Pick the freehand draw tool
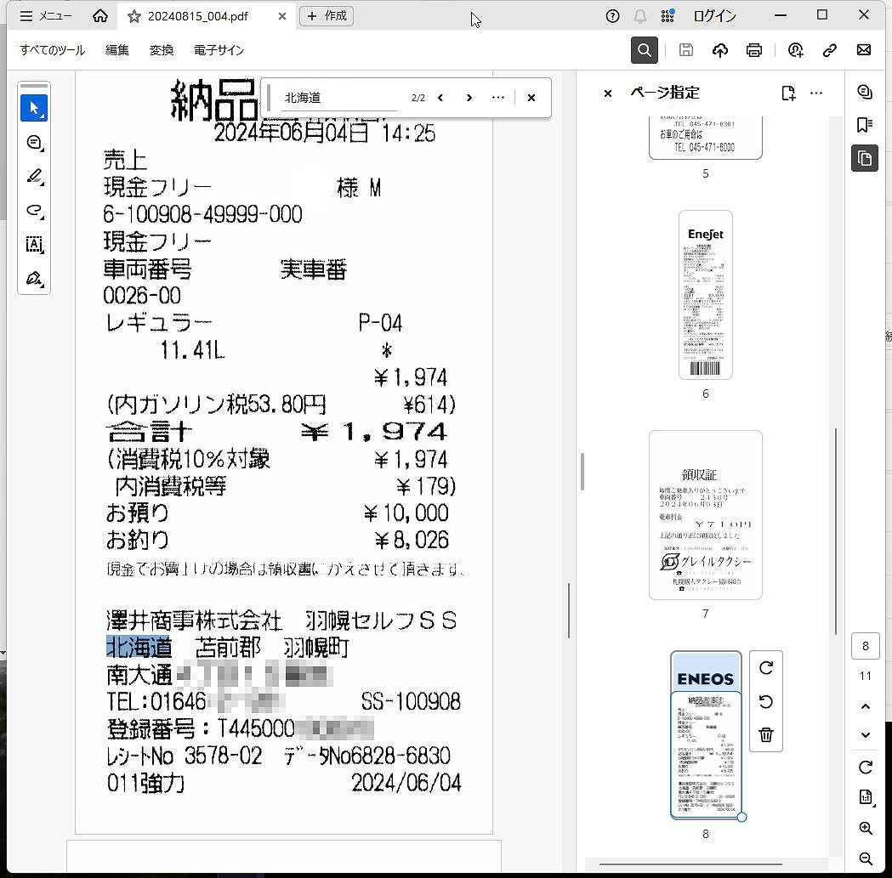Viewport: 892px width, 878px height. click(34, 211)
